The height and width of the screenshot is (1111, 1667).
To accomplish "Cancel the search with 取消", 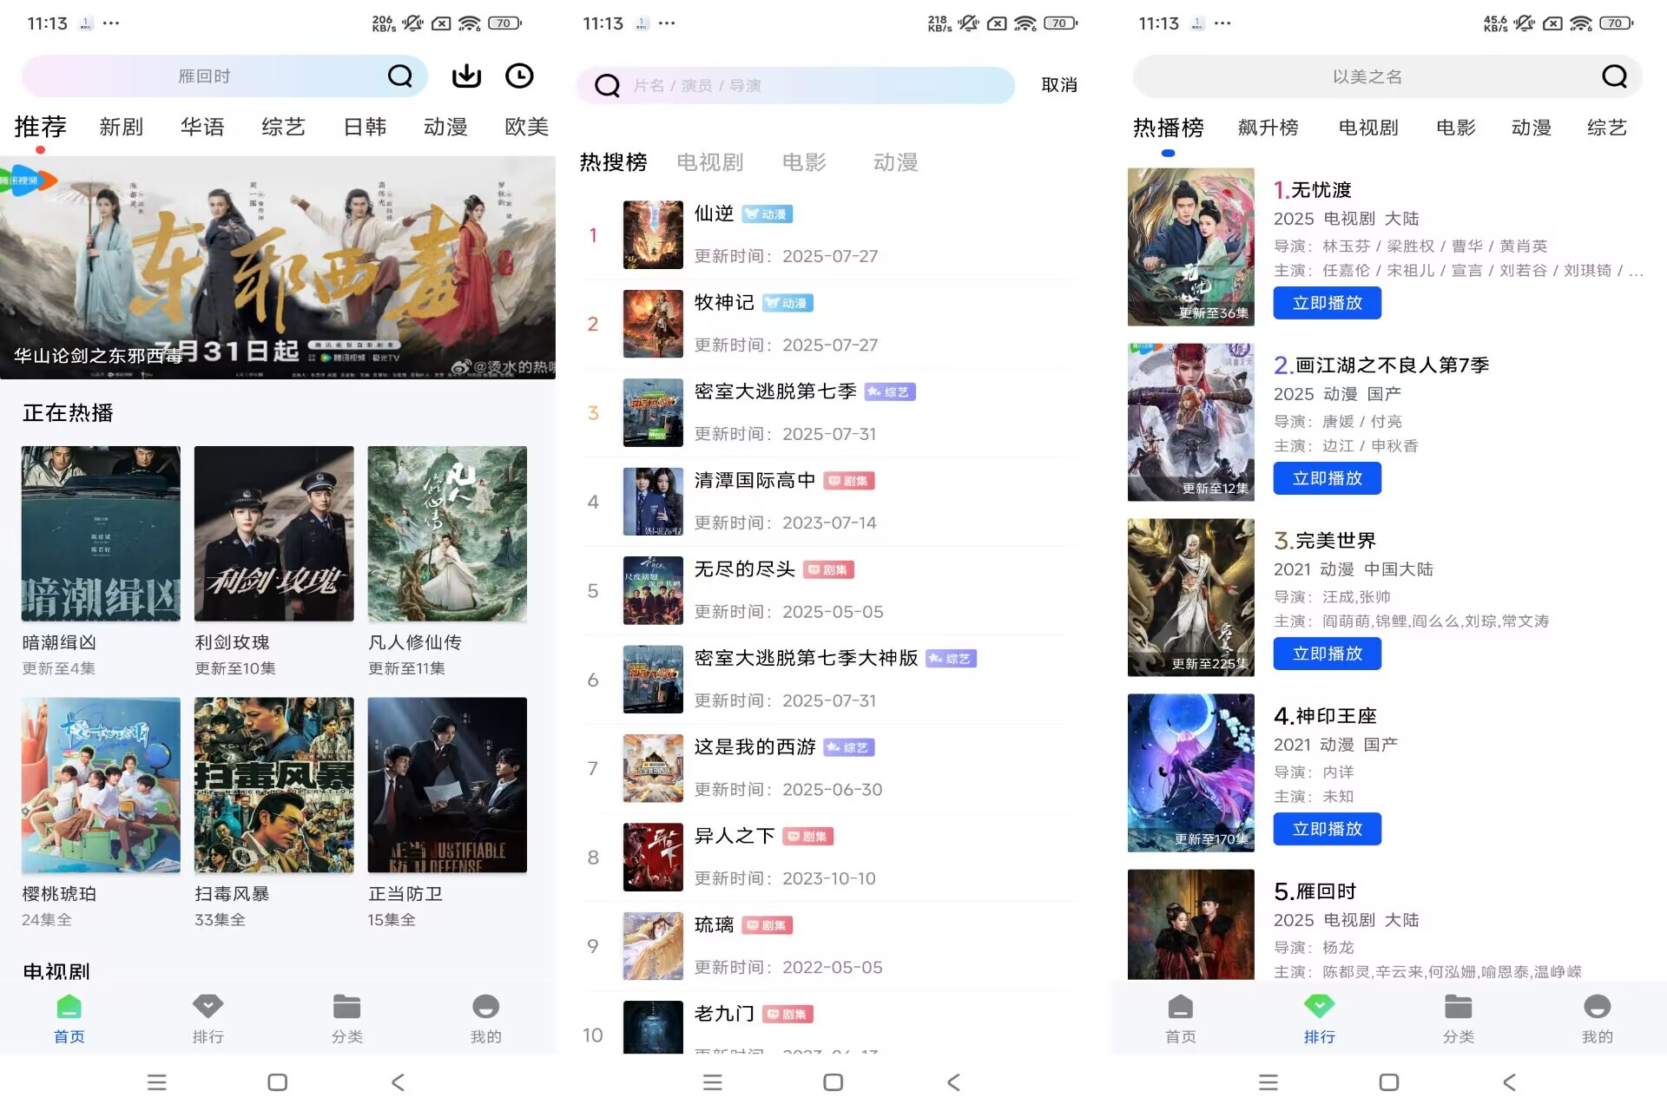I will 1058,85.
